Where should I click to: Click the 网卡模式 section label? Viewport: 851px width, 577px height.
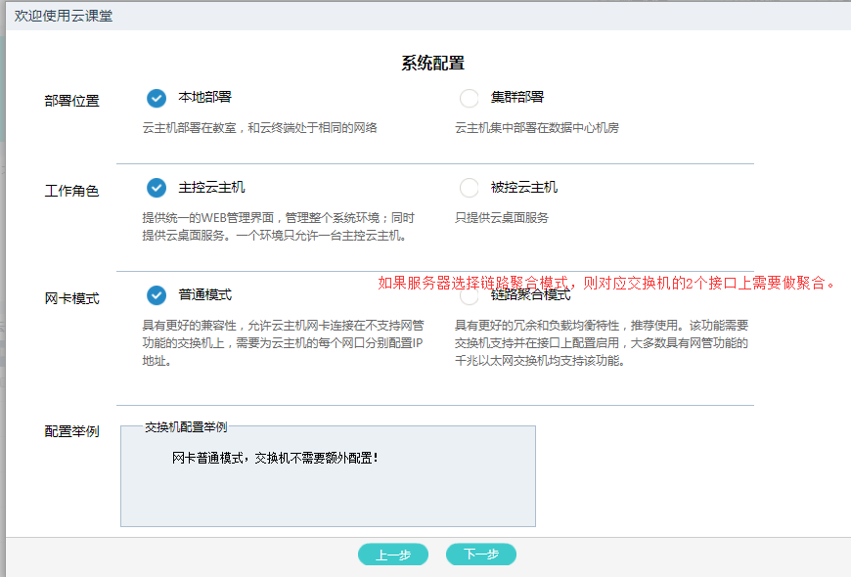(x=71, y=299)
